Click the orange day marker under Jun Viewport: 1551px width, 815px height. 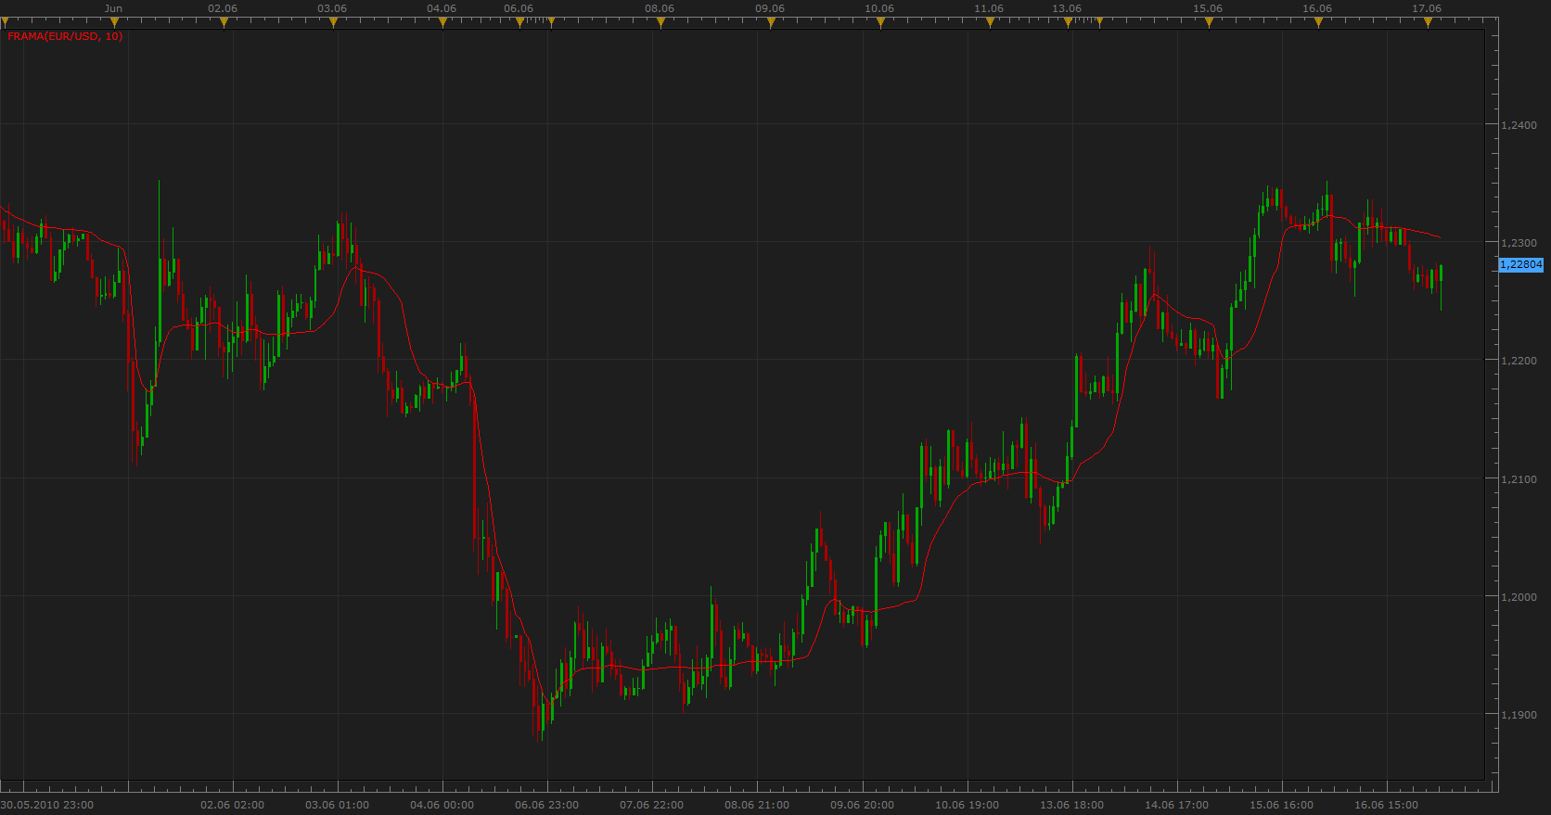[114, 23]
